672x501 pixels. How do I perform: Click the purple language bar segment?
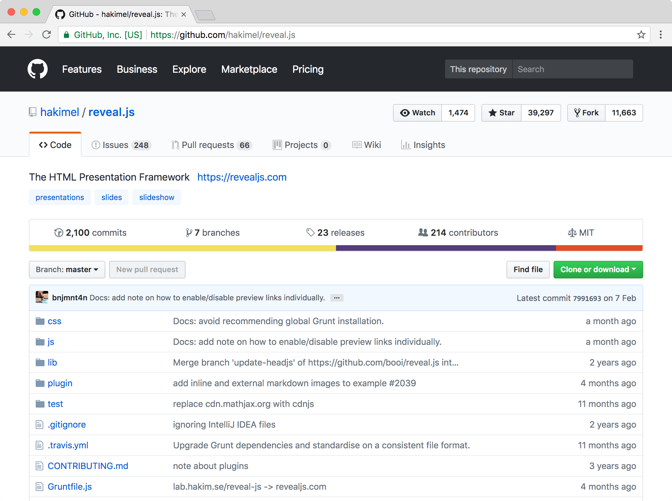coord(446,248)
